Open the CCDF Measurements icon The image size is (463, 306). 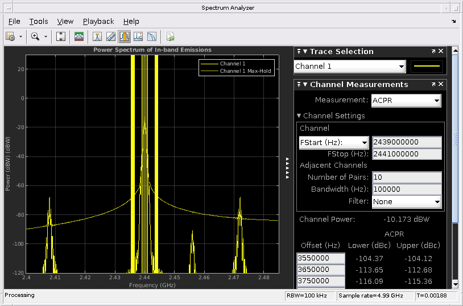point(152,36)
